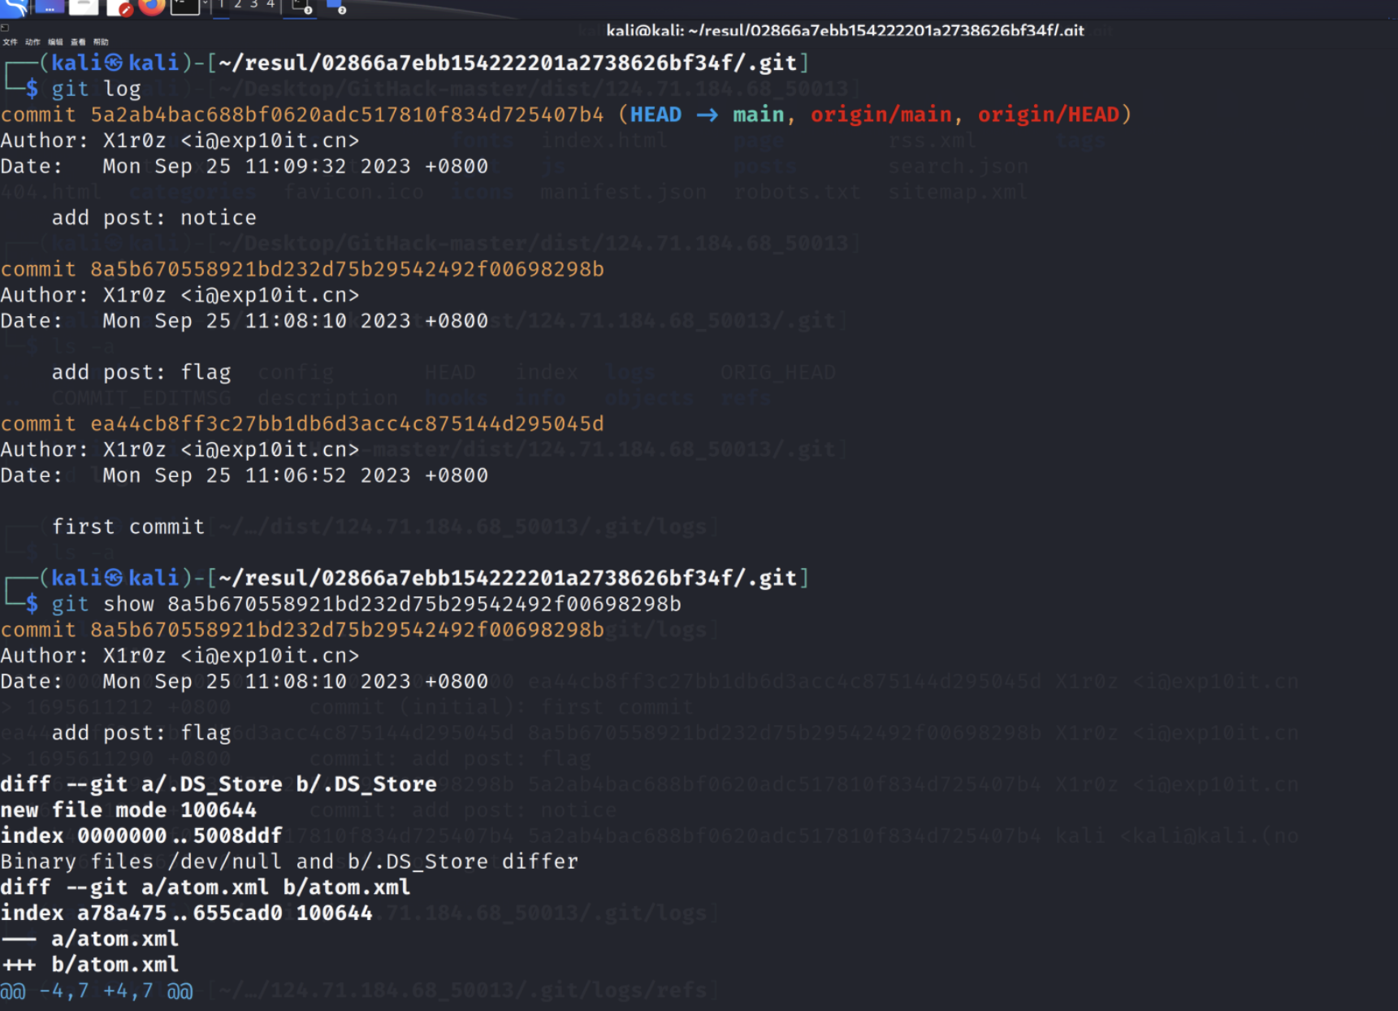1398x1011 pixels.
Task: Select the terminal taskbar group with badge 3
Action: click(302, 7)
